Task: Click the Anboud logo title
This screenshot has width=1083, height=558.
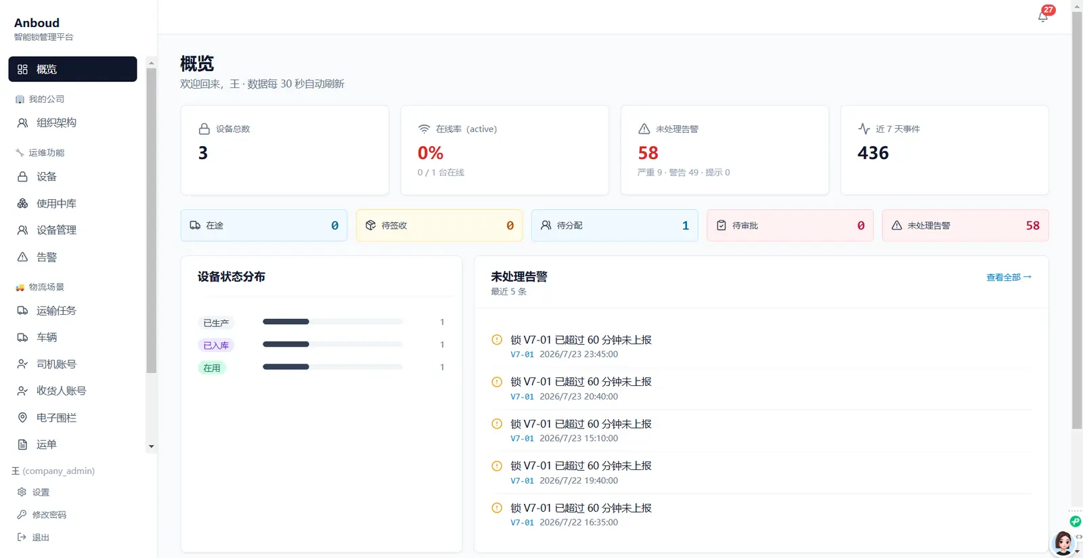Action: [x=37, y=23]
